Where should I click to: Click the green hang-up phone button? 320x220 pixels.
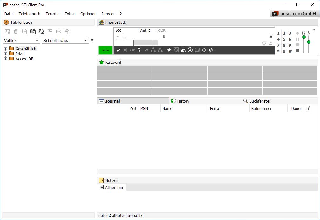[105, 50]
